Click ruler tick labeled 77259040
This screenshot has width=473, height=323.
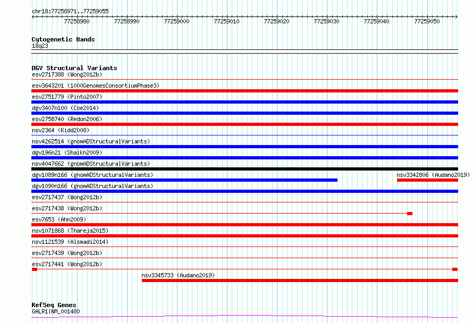coord(376,21)
